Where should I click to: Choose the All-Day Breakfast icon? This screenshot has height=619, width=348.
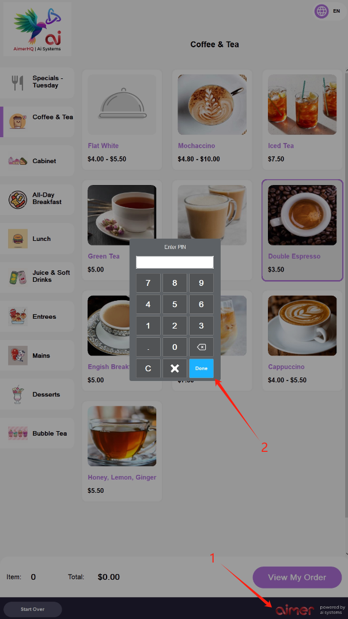tap(18, 199)
